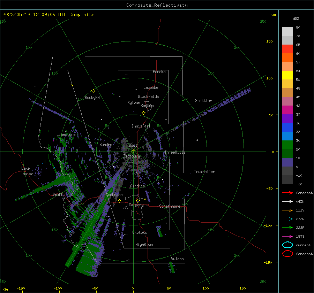Screen dimensions: 314x293
Task: Click the Calgary city label
Action: [136, 205]
